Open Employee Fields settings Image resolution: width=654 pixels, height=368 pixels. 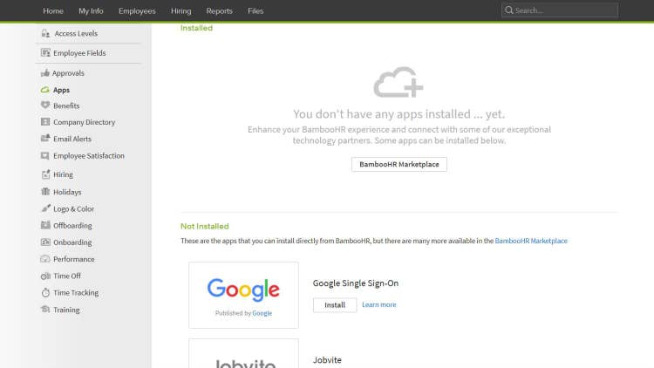click(x=79, y=53)
